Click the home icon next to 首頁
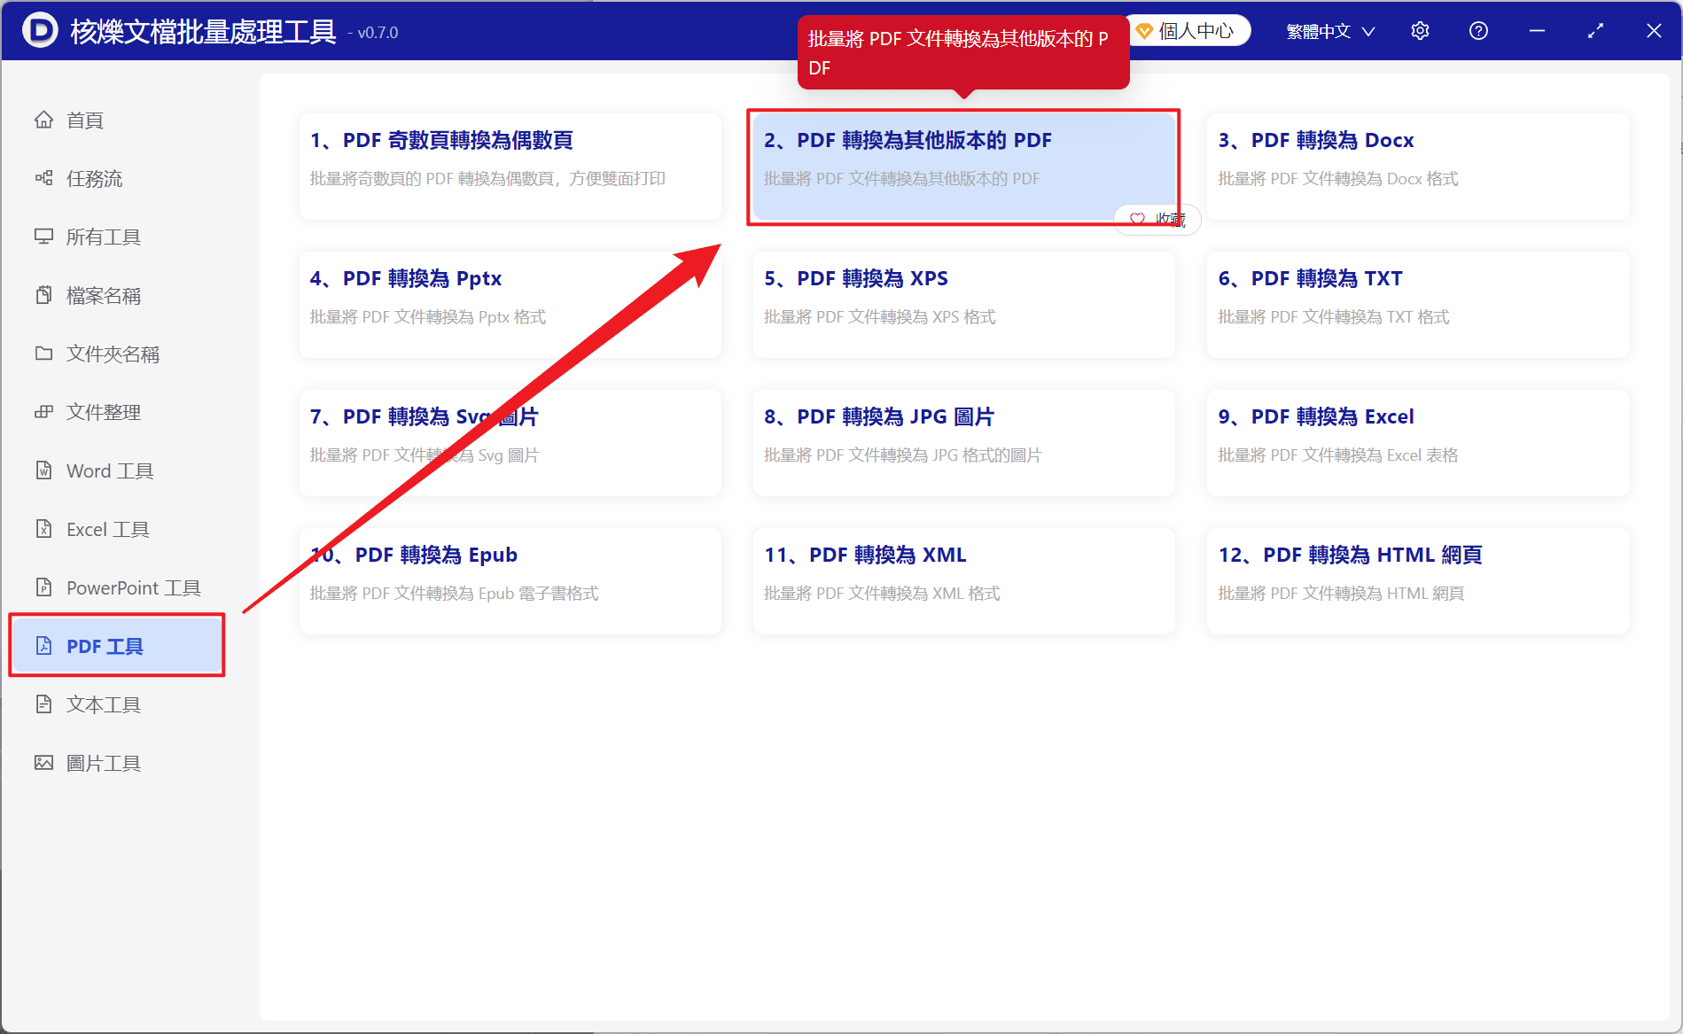 tap(43, 120)
